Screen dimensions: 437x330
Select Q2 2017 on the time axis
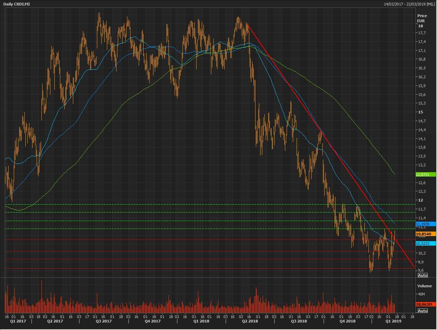pyautogui.click(x=55, y=321)
